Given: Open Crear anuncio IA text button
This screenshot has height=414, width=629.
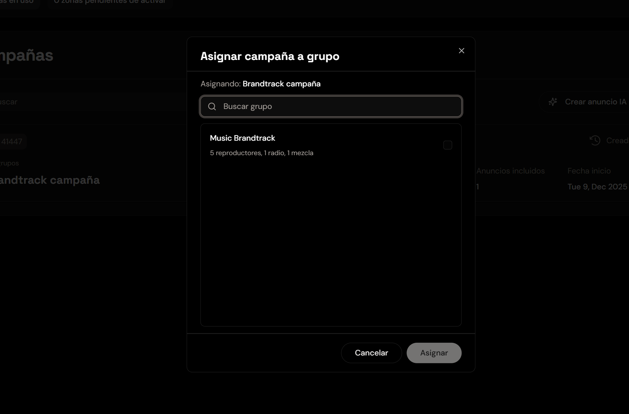Looking at the screenshot, I should pyautogui.click(x=595, y=102).
